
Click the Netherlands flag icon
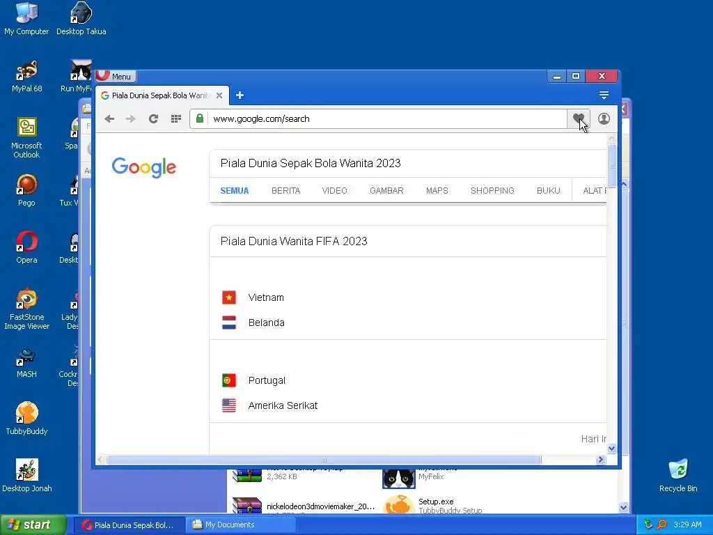pyautogui.click(x=228, y=323)
